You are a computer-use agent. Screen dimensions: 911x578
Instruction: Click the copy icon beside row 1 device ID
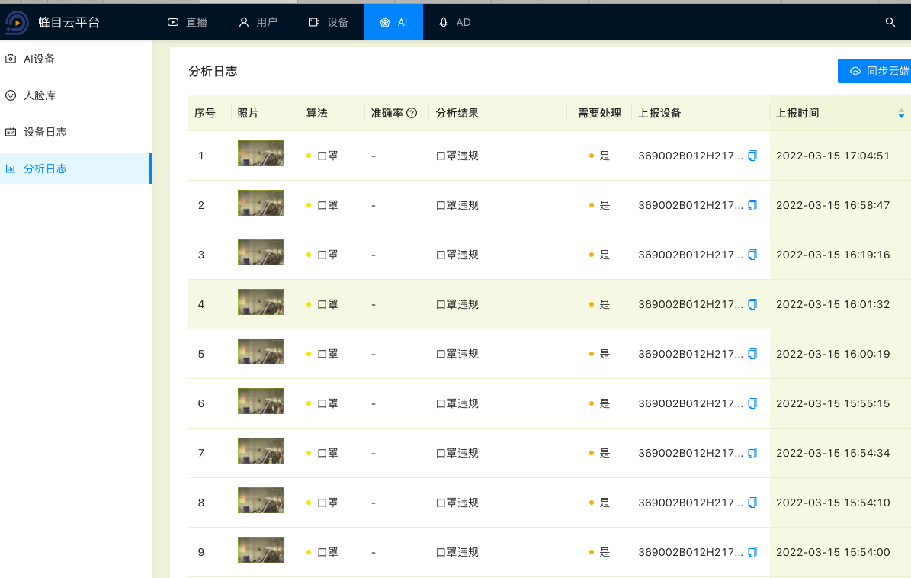(752, 155)
